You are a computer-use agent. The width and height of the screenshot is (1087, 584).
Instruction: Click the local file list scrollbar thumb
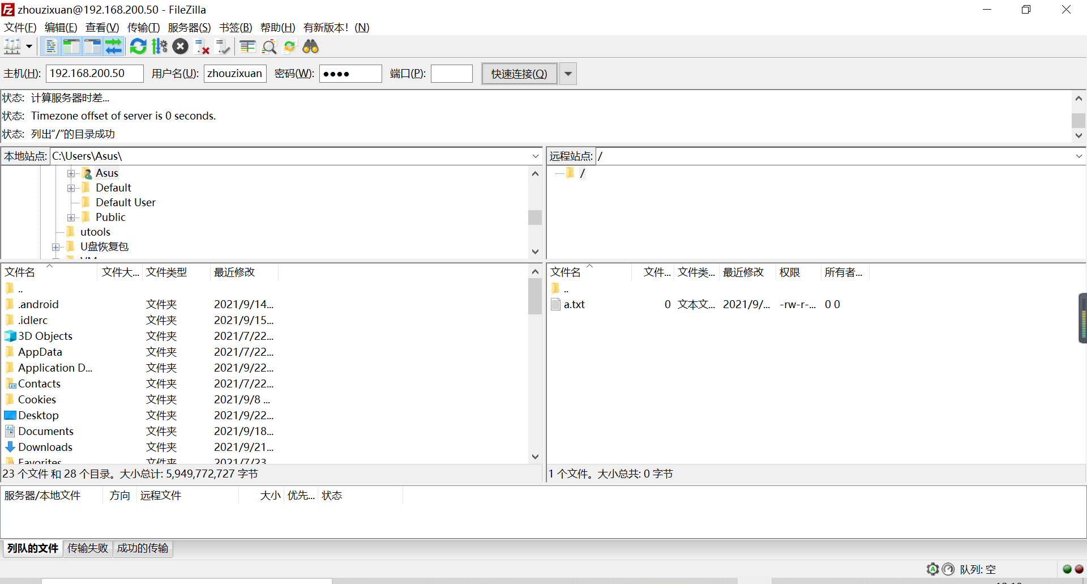tap(535, 296)
